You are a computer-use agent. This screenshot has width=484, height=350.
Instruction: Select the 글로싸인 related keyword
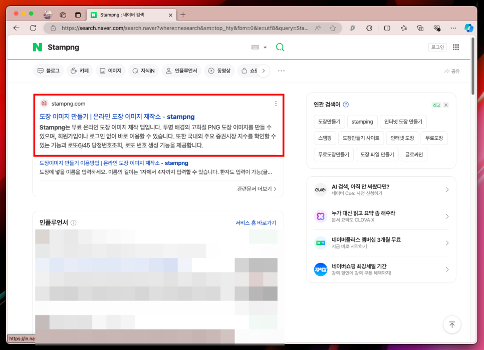click(414, 155)
